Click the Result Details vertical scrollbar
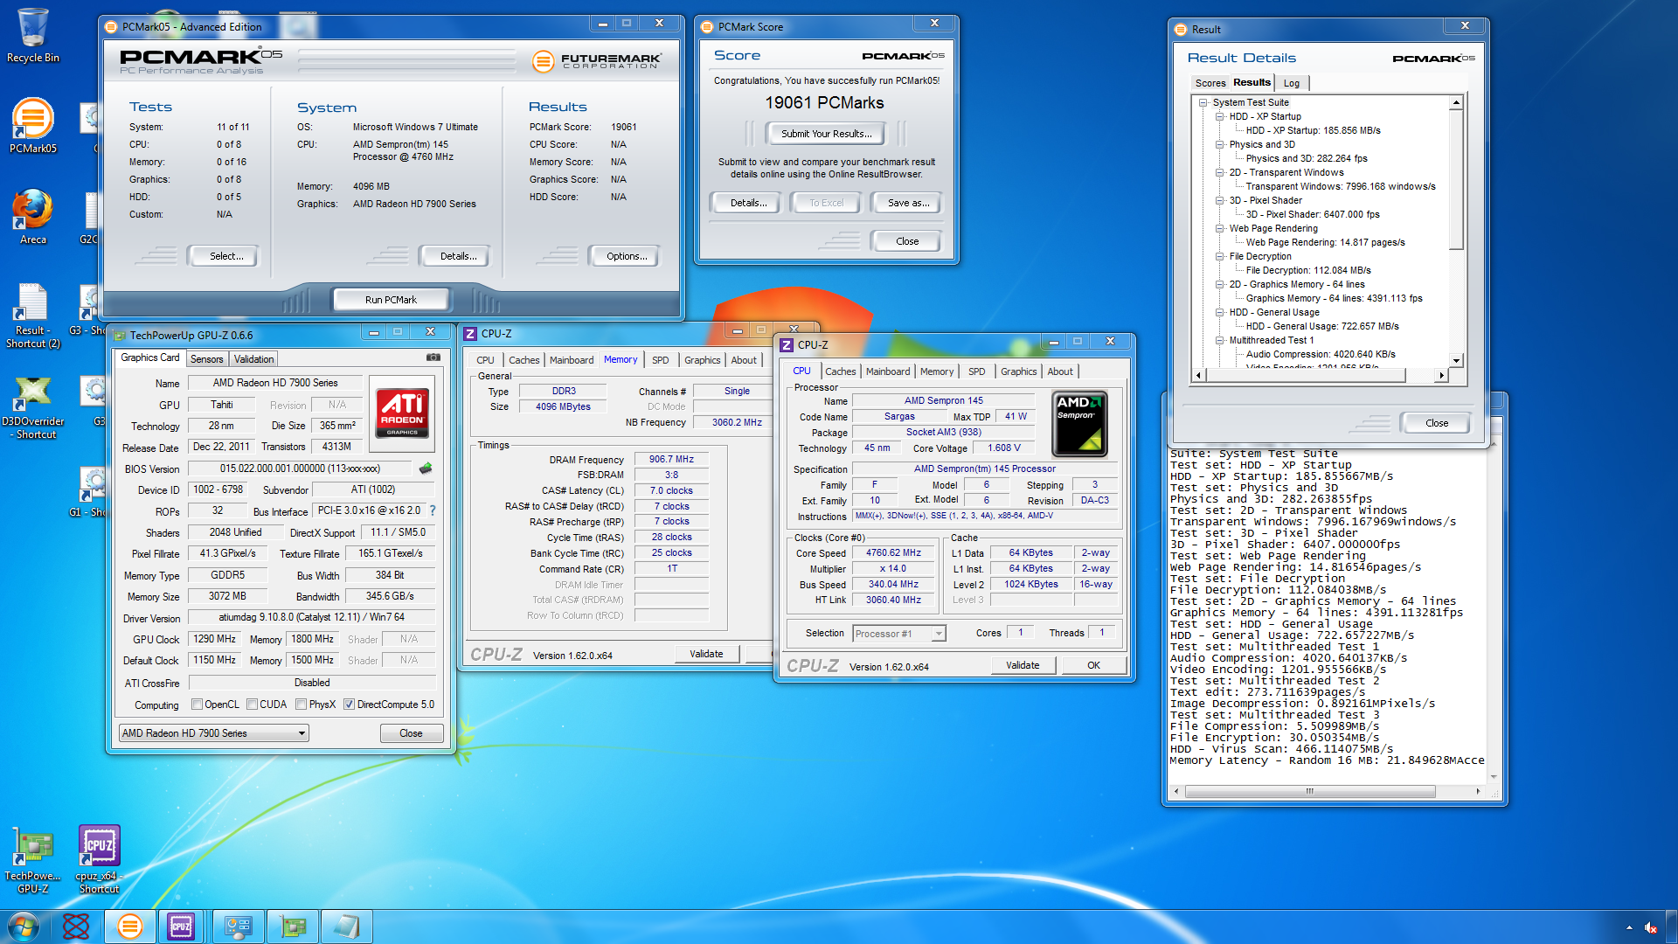The image size is (1678, 944). (x=1456, y=179)
